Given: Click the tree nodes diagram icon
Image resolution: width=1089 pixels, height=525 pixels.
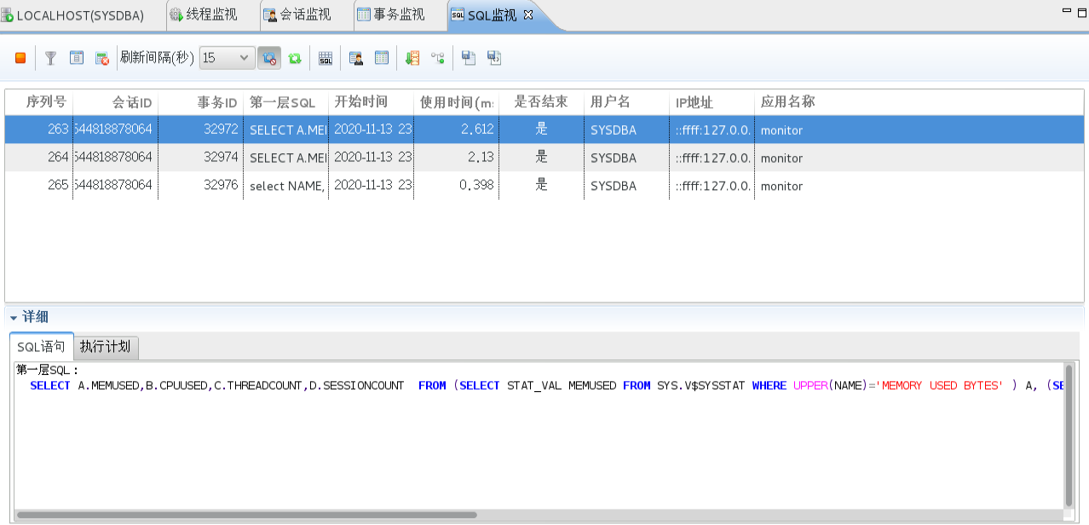Looking at the screenshot, I should point(438,58).
